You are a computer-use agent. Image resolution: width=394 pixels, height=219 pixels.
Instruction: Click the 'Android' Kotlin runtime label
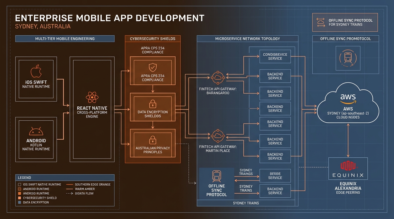36,141
